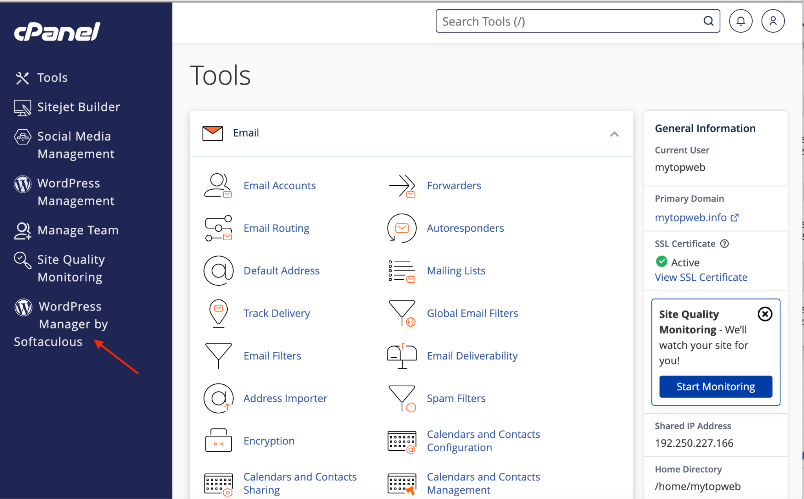Open the Forwarders link

click(x=454, y=186)
